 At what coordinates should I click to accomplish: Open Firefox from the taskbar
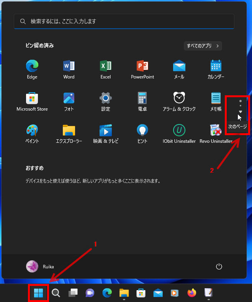point(191,293)
